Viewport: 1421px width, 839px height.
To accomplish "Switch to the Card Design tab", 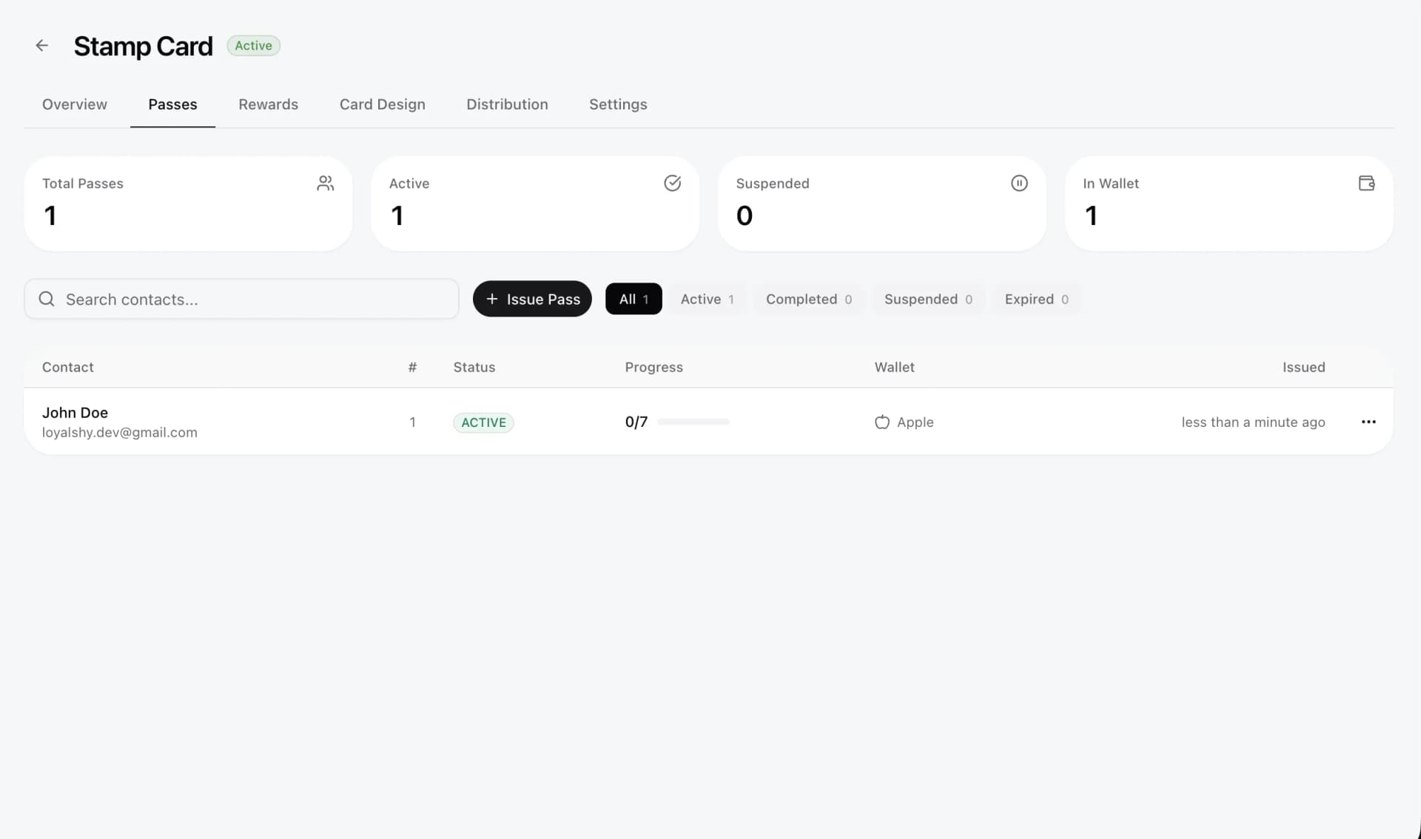I will pyautogui.click(x=382, y=104).
